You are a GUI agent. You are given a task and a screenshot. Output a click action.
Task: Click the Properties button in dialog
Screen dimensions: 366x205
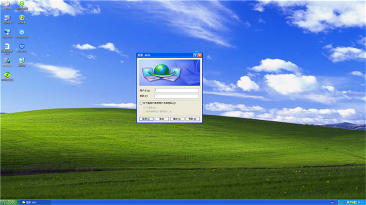coord(177,119)
